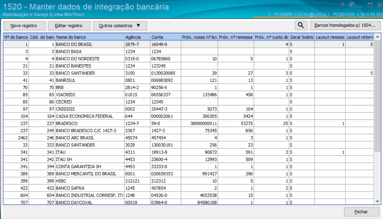This screenshot has width=383, height=219.
Task: Click cód. do banco cell 333
Action: click(x=42, y=145)
